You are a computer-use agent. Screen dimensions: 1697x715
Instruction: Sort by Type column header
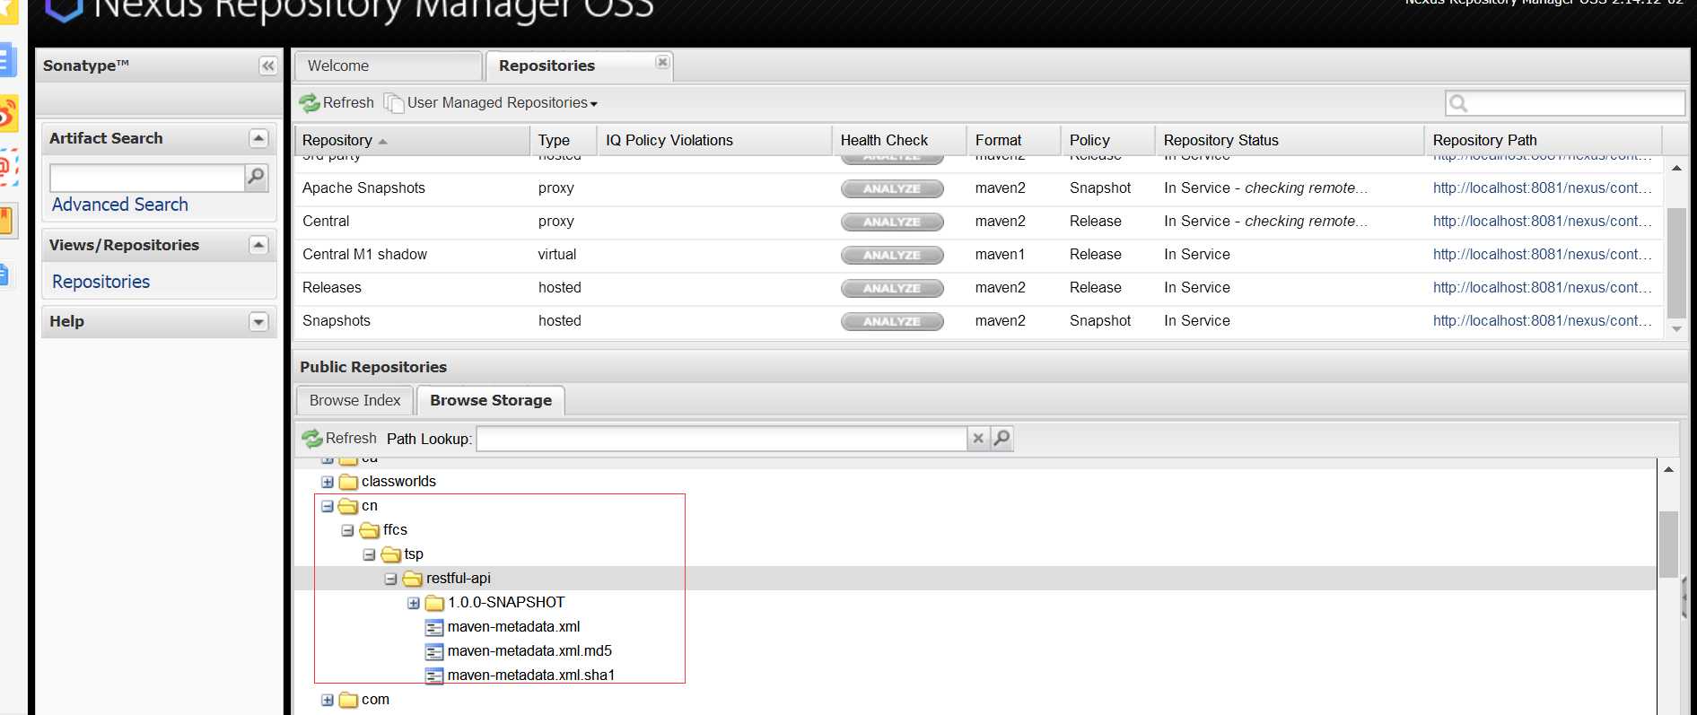click(564, 140)
